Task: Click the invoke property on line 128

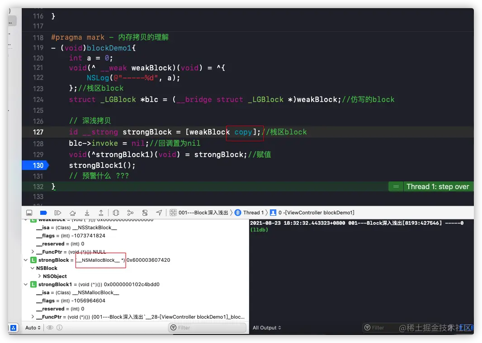Action: (x=105, y=143)
